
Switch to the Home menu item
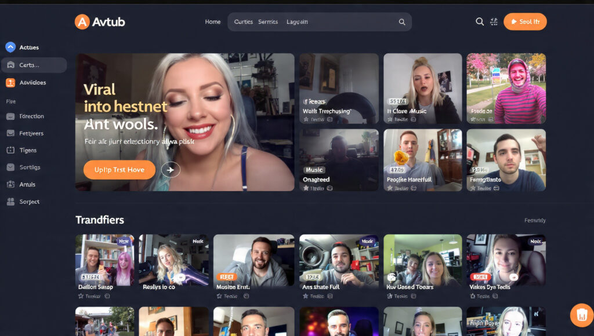pos(213,21)
